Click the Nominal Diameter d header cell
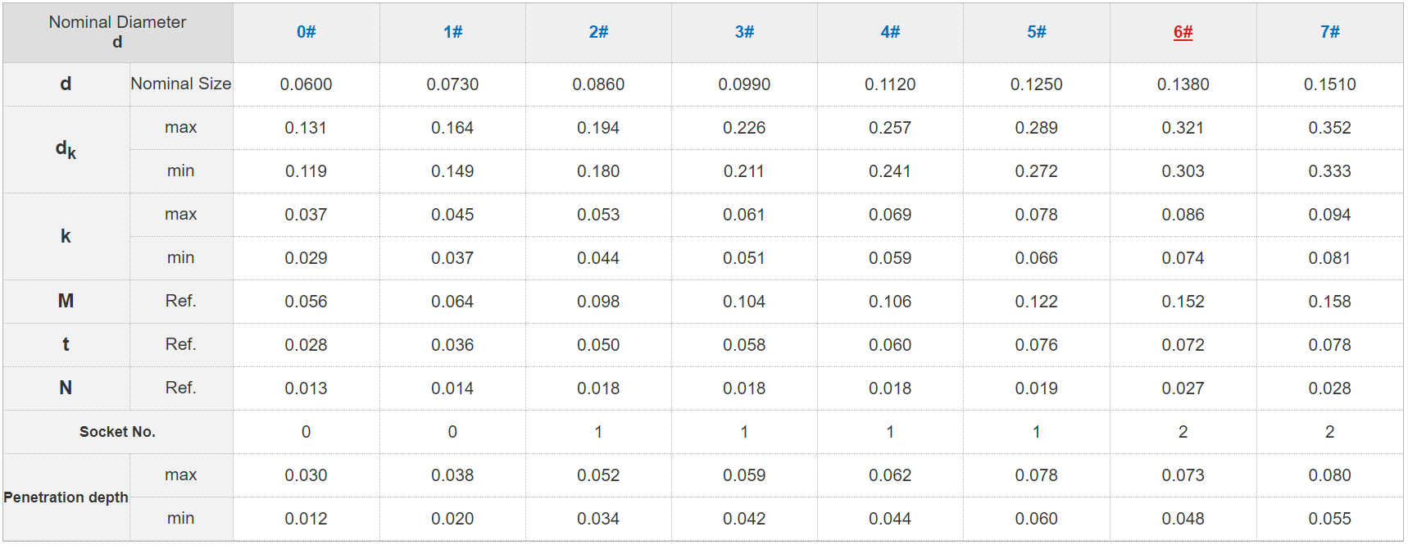 tap(117, 32)
